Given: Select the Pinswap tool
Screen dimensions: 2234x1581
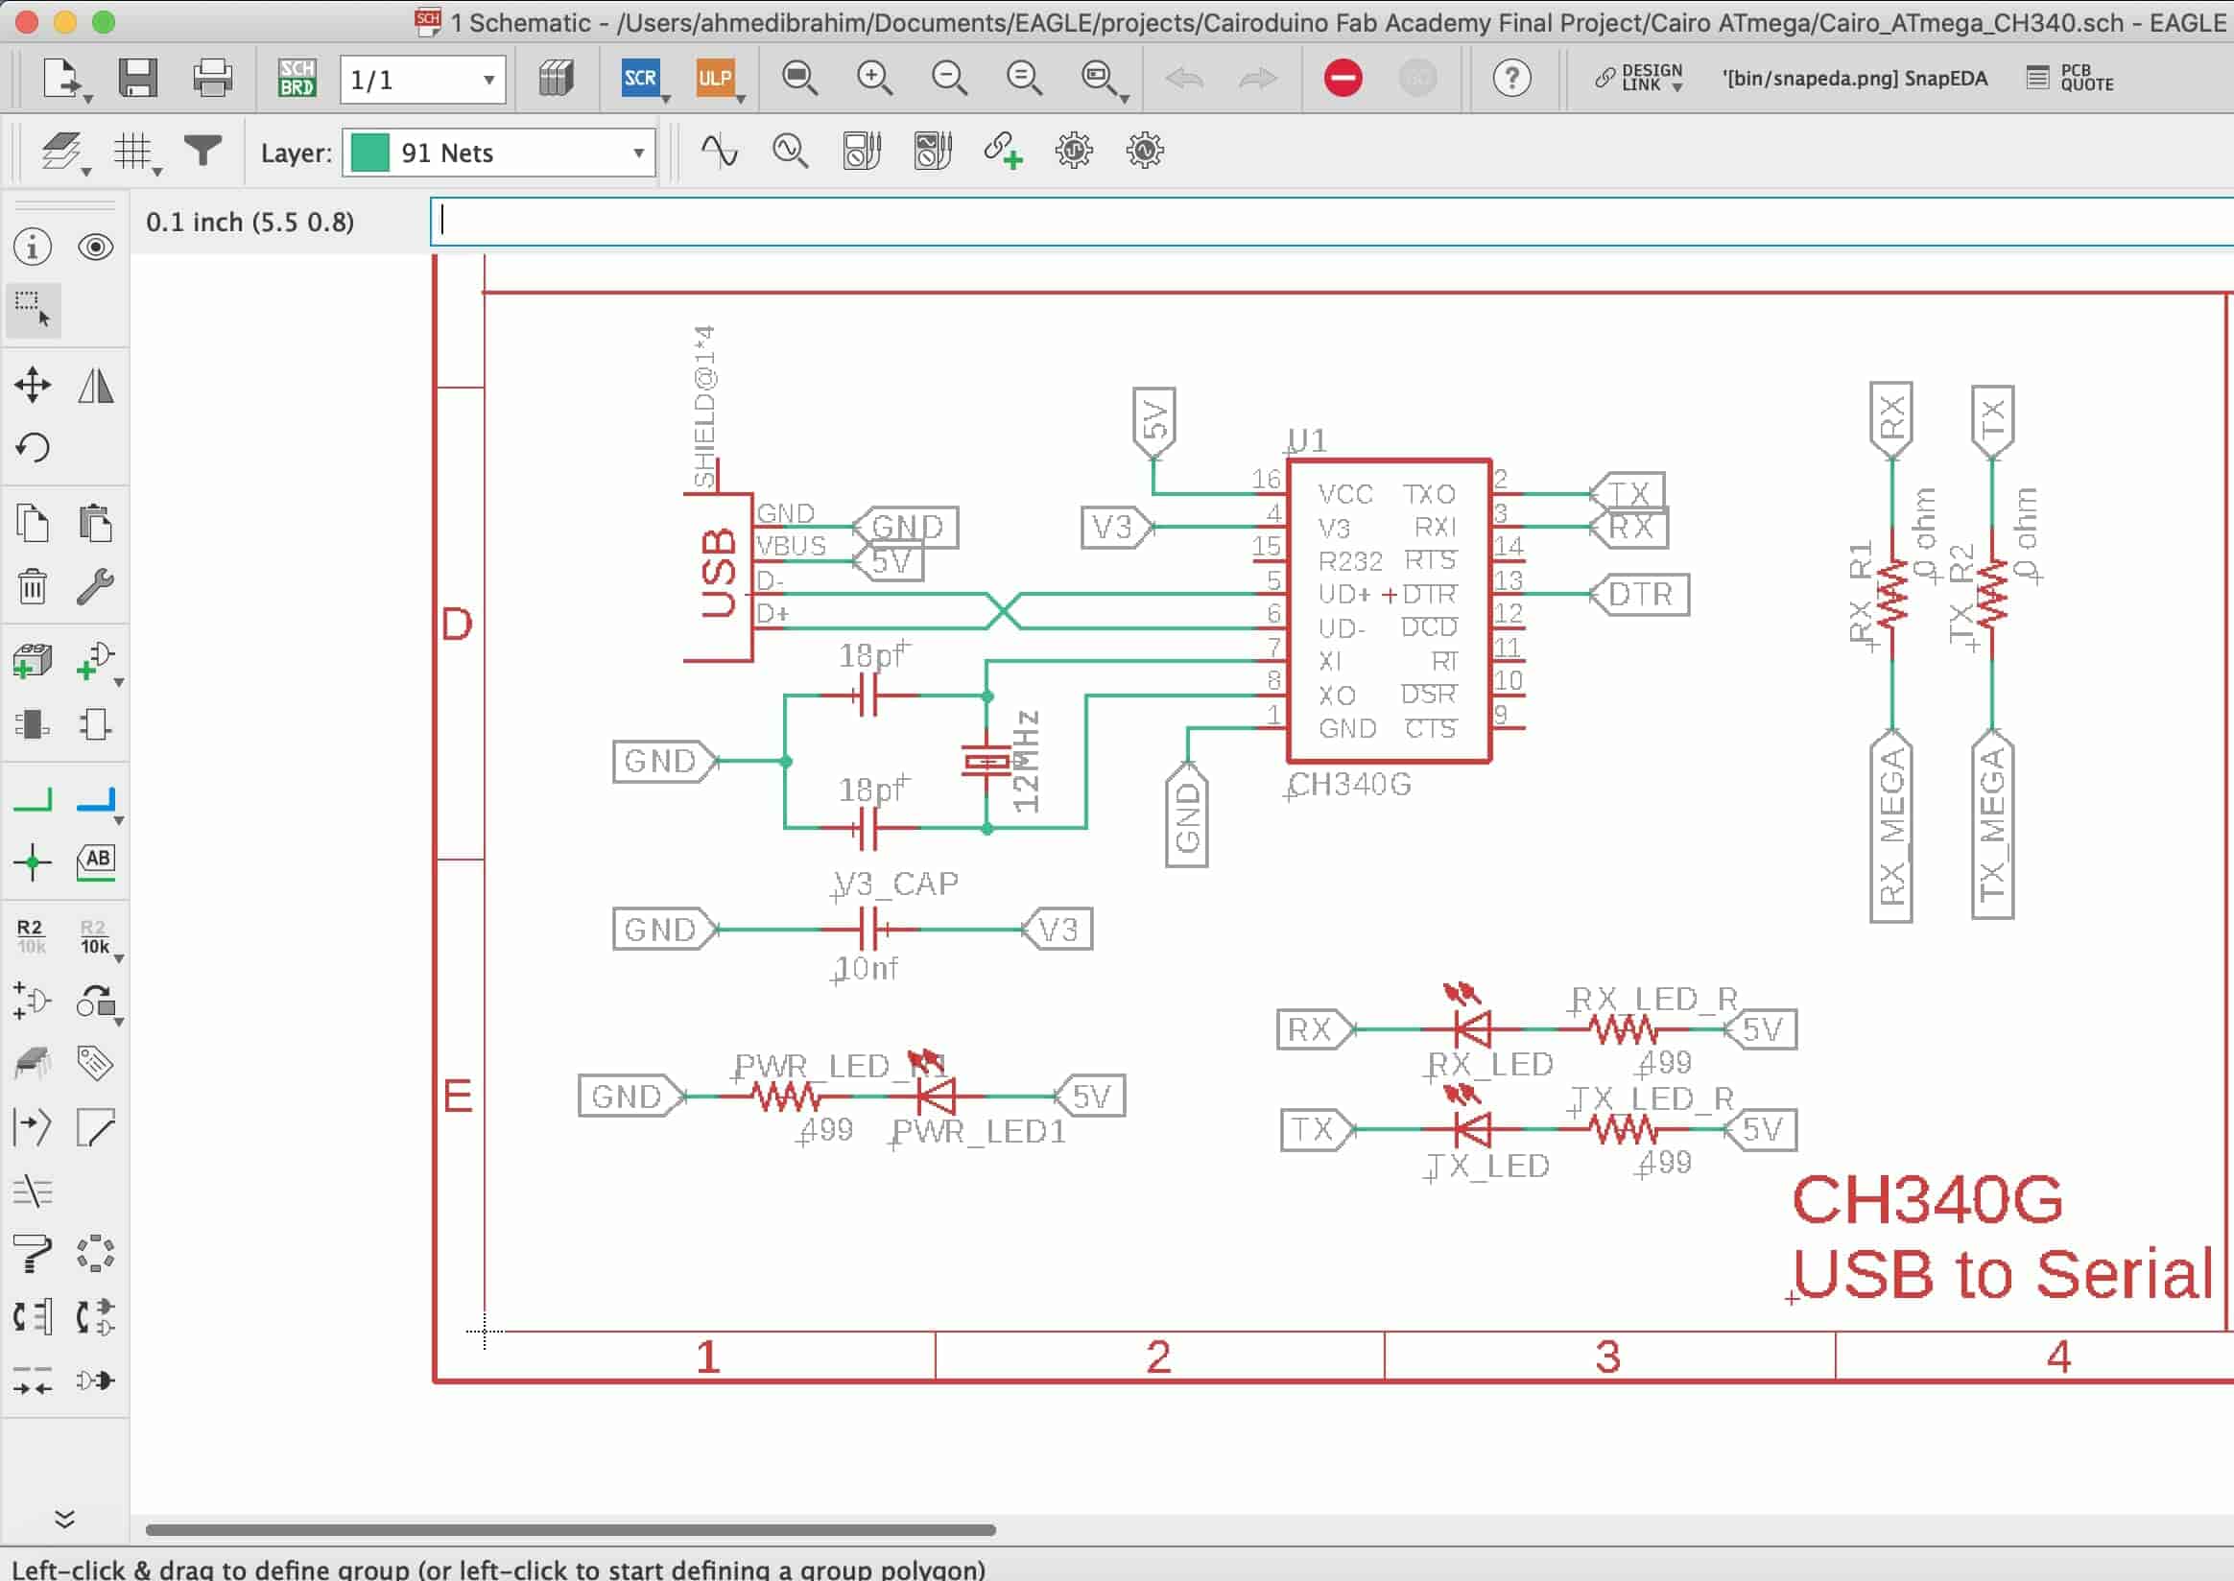Looking at the screenshot, I should (x=34, y=1317).
